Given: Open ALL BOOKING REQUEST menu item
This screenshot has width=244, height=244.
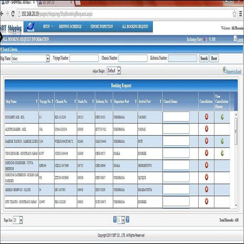Looking at the screenshot, I should (x=135, y=27).
